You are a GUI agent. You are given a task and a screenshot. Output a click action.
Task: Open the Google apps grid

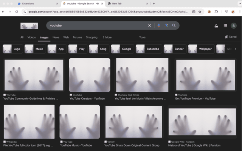pyautogui.click(x=225, y=26)
